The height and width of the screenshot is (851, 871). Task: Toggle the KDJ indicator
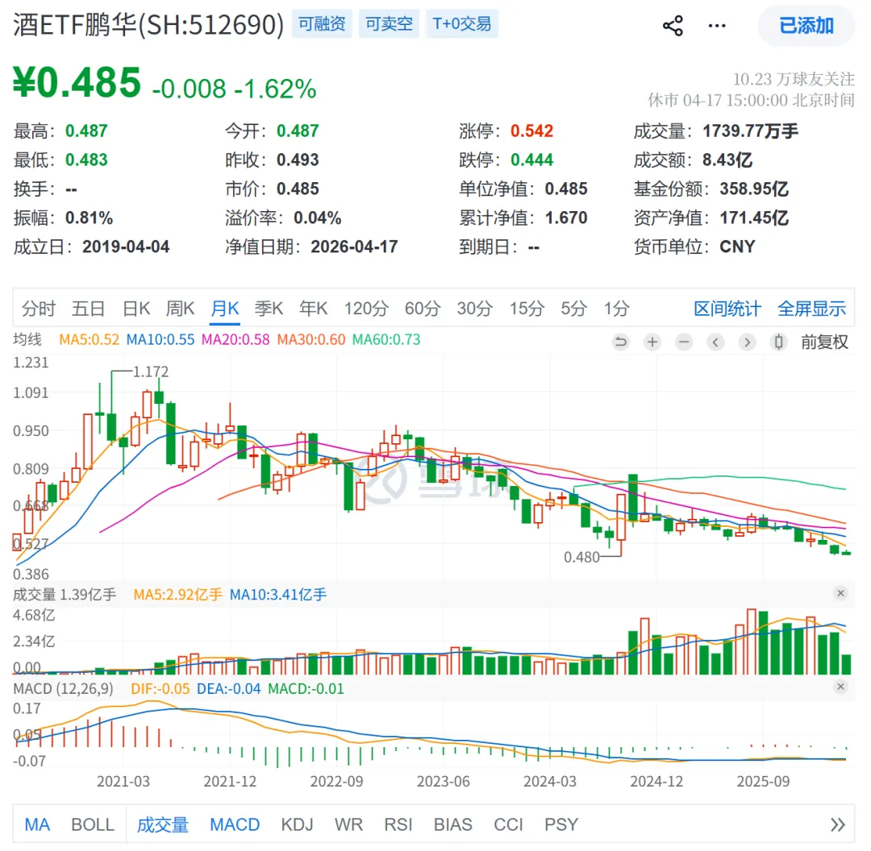(297, 824)
